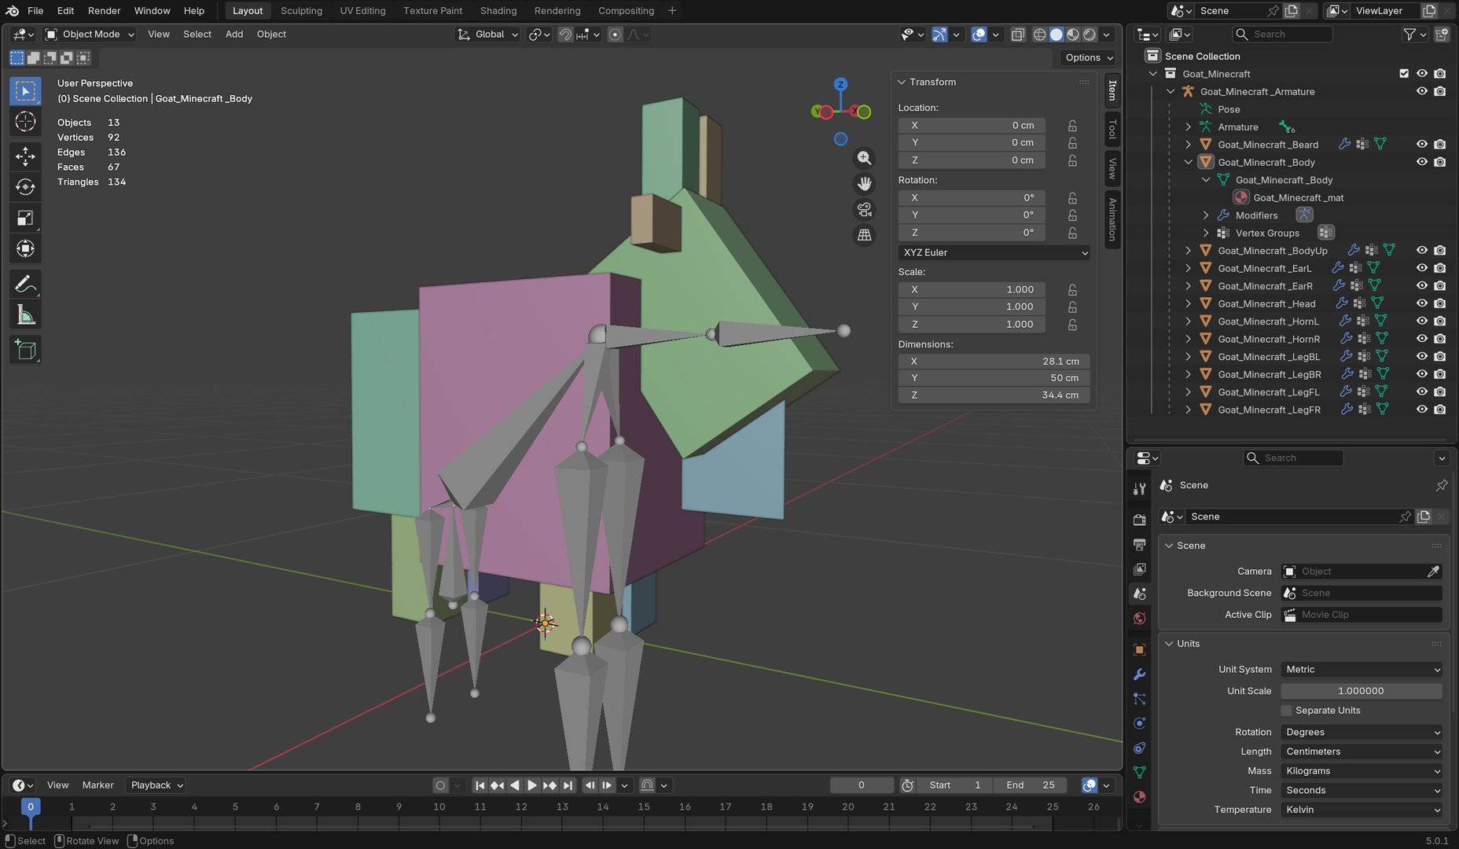Activate the Move tool
This screenshot has width=1459, height=849.
coord(25,156)
